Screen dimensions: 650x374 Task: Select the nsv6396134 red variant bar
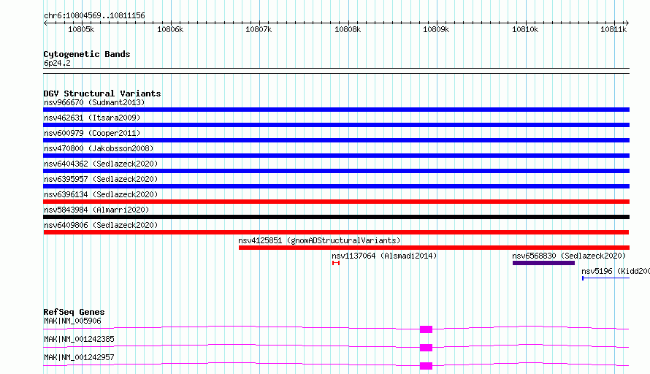click(x=336, y=202)
